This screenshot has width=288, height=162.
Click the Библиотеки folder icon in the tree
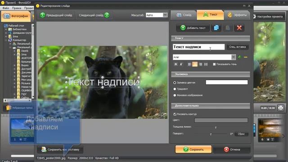[10, 29]
